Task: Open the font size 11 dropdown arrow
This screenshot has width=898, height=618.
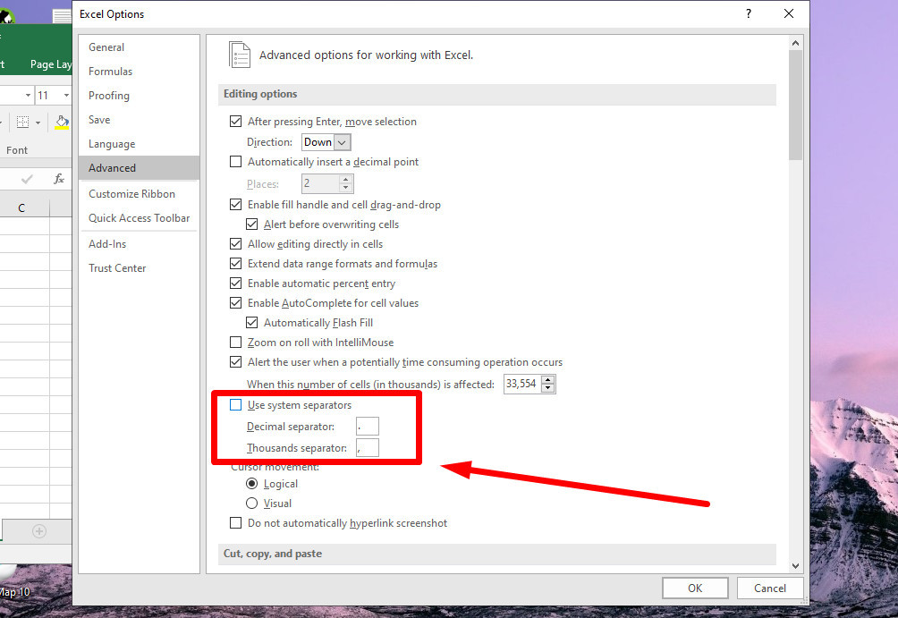Action: tap(66, 95)
